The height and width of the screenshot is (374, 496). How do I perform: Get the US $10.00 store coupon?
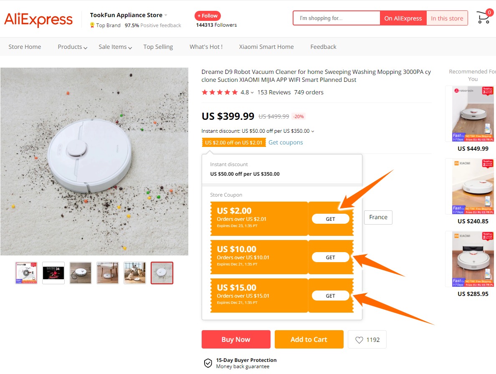coord(330,258)
